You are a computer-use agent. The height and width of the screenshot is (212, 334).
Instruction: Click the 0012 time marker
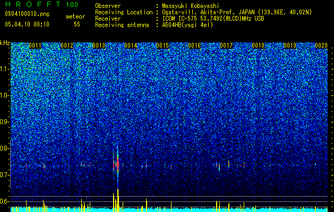[x=67, y=46]
